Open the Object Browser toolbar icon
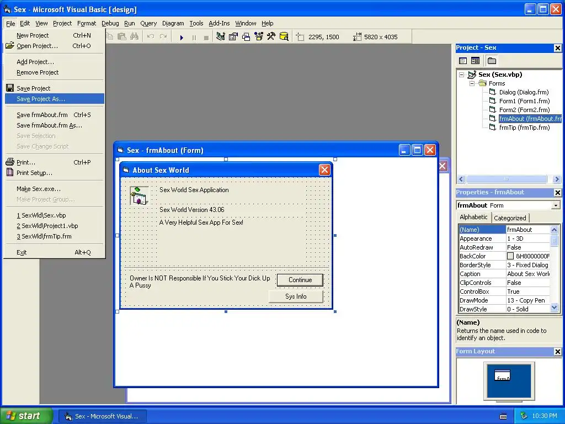The height and width of the screenshot is (424, 565). click(x=259, y=37)
